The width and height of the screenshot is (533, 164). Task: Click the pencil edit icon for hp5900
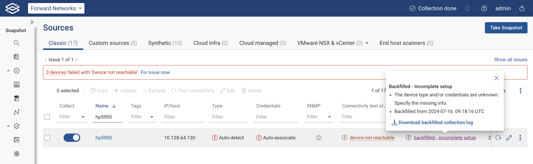pyautogui.click(x=509, y=138)
